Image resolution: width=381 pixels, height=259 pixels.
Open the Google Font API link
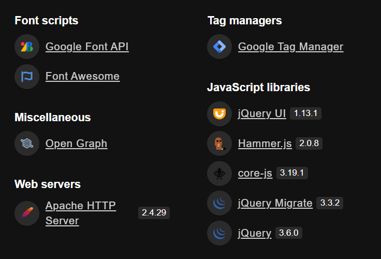[87, 47]
